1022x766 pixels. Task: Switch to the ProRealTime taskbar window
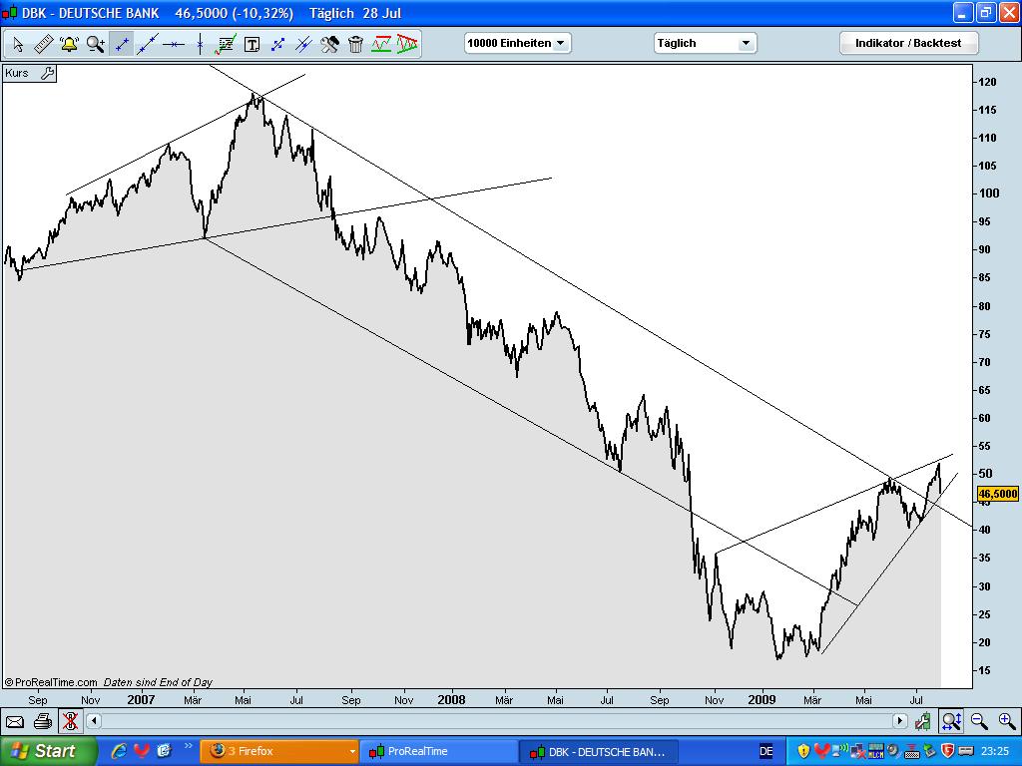pos(439,751)
